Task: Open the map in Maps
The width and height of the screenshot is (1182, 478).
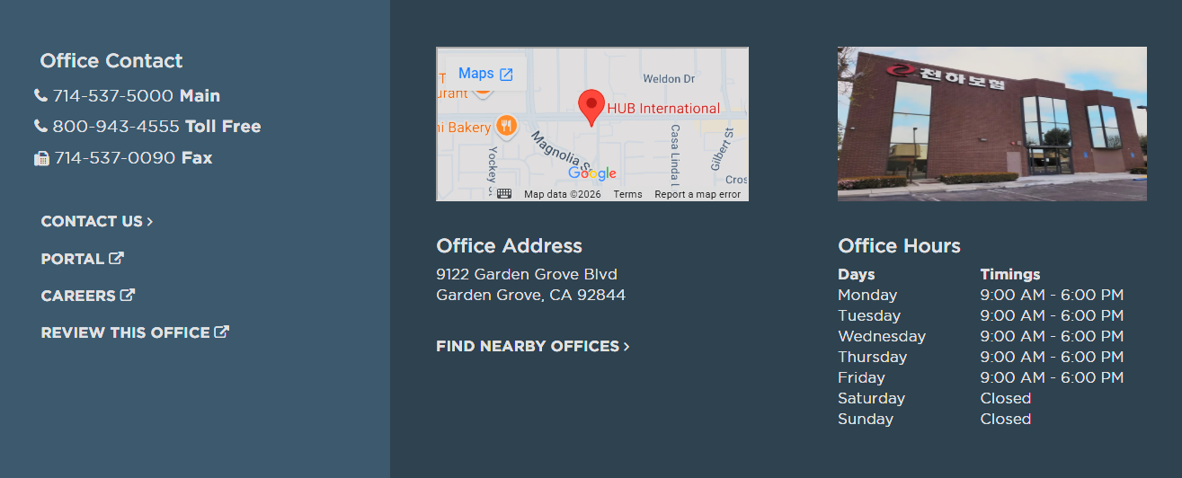Action: click(485, 74)
